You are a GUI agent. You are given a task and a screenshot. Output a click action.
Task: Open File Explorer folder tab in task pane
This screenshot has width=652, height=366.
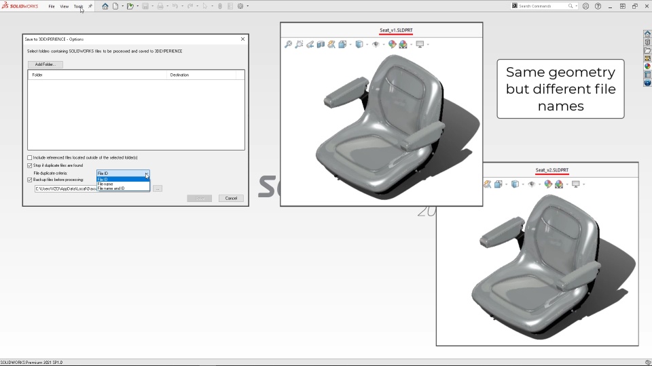coord(647,50)
